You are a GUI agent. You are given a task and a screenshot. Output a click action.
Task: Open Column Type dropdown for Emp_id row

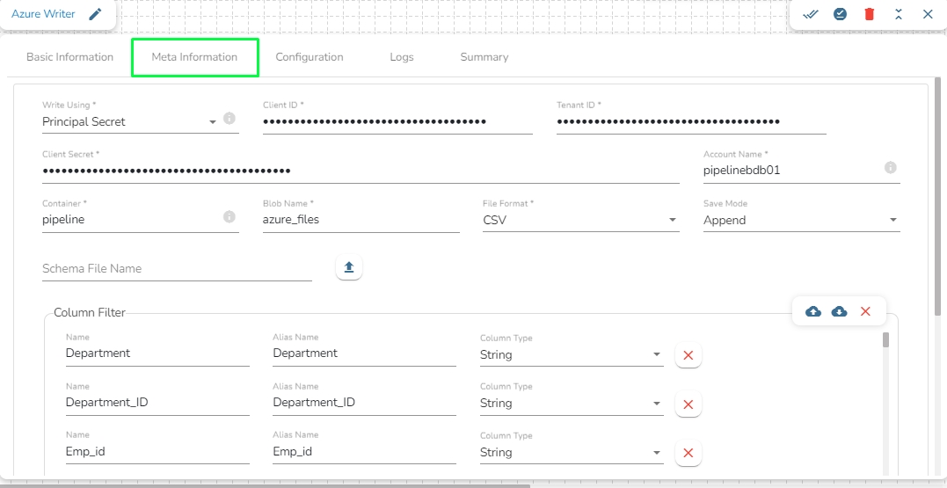tap(657, 453)
